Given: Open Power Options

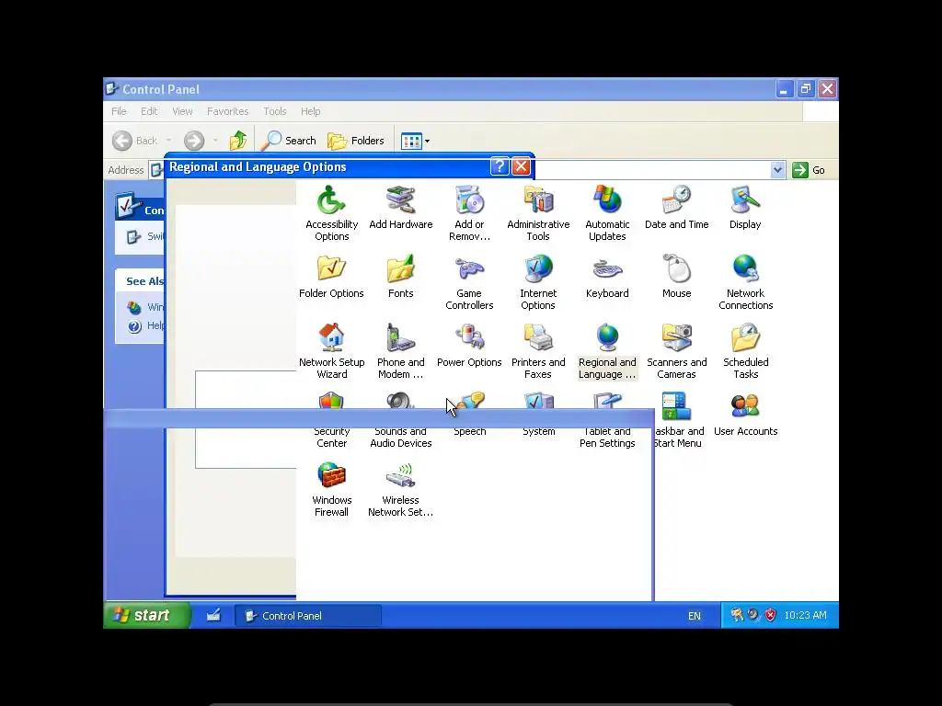Looking at the screenshot, I should tap(469, 346).
